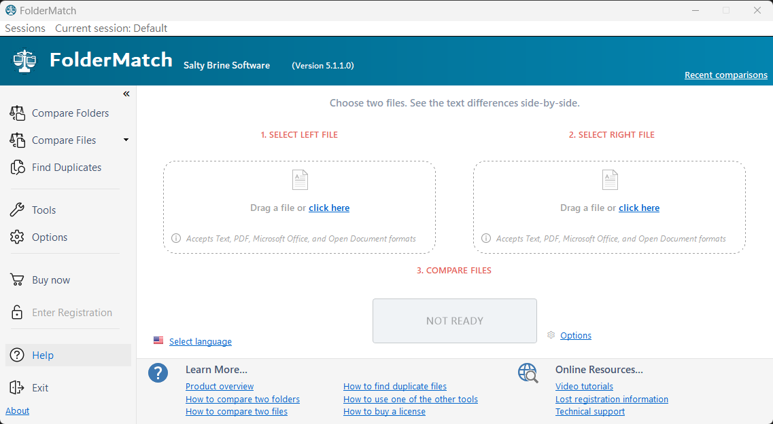Click the Compare Folders scales icon

[17, 113]
